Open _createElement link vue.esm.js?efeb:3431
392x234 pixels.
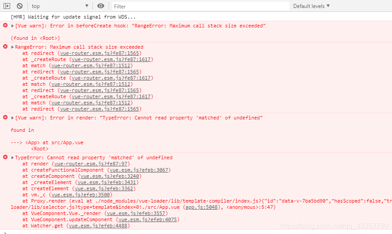point(107,182)
